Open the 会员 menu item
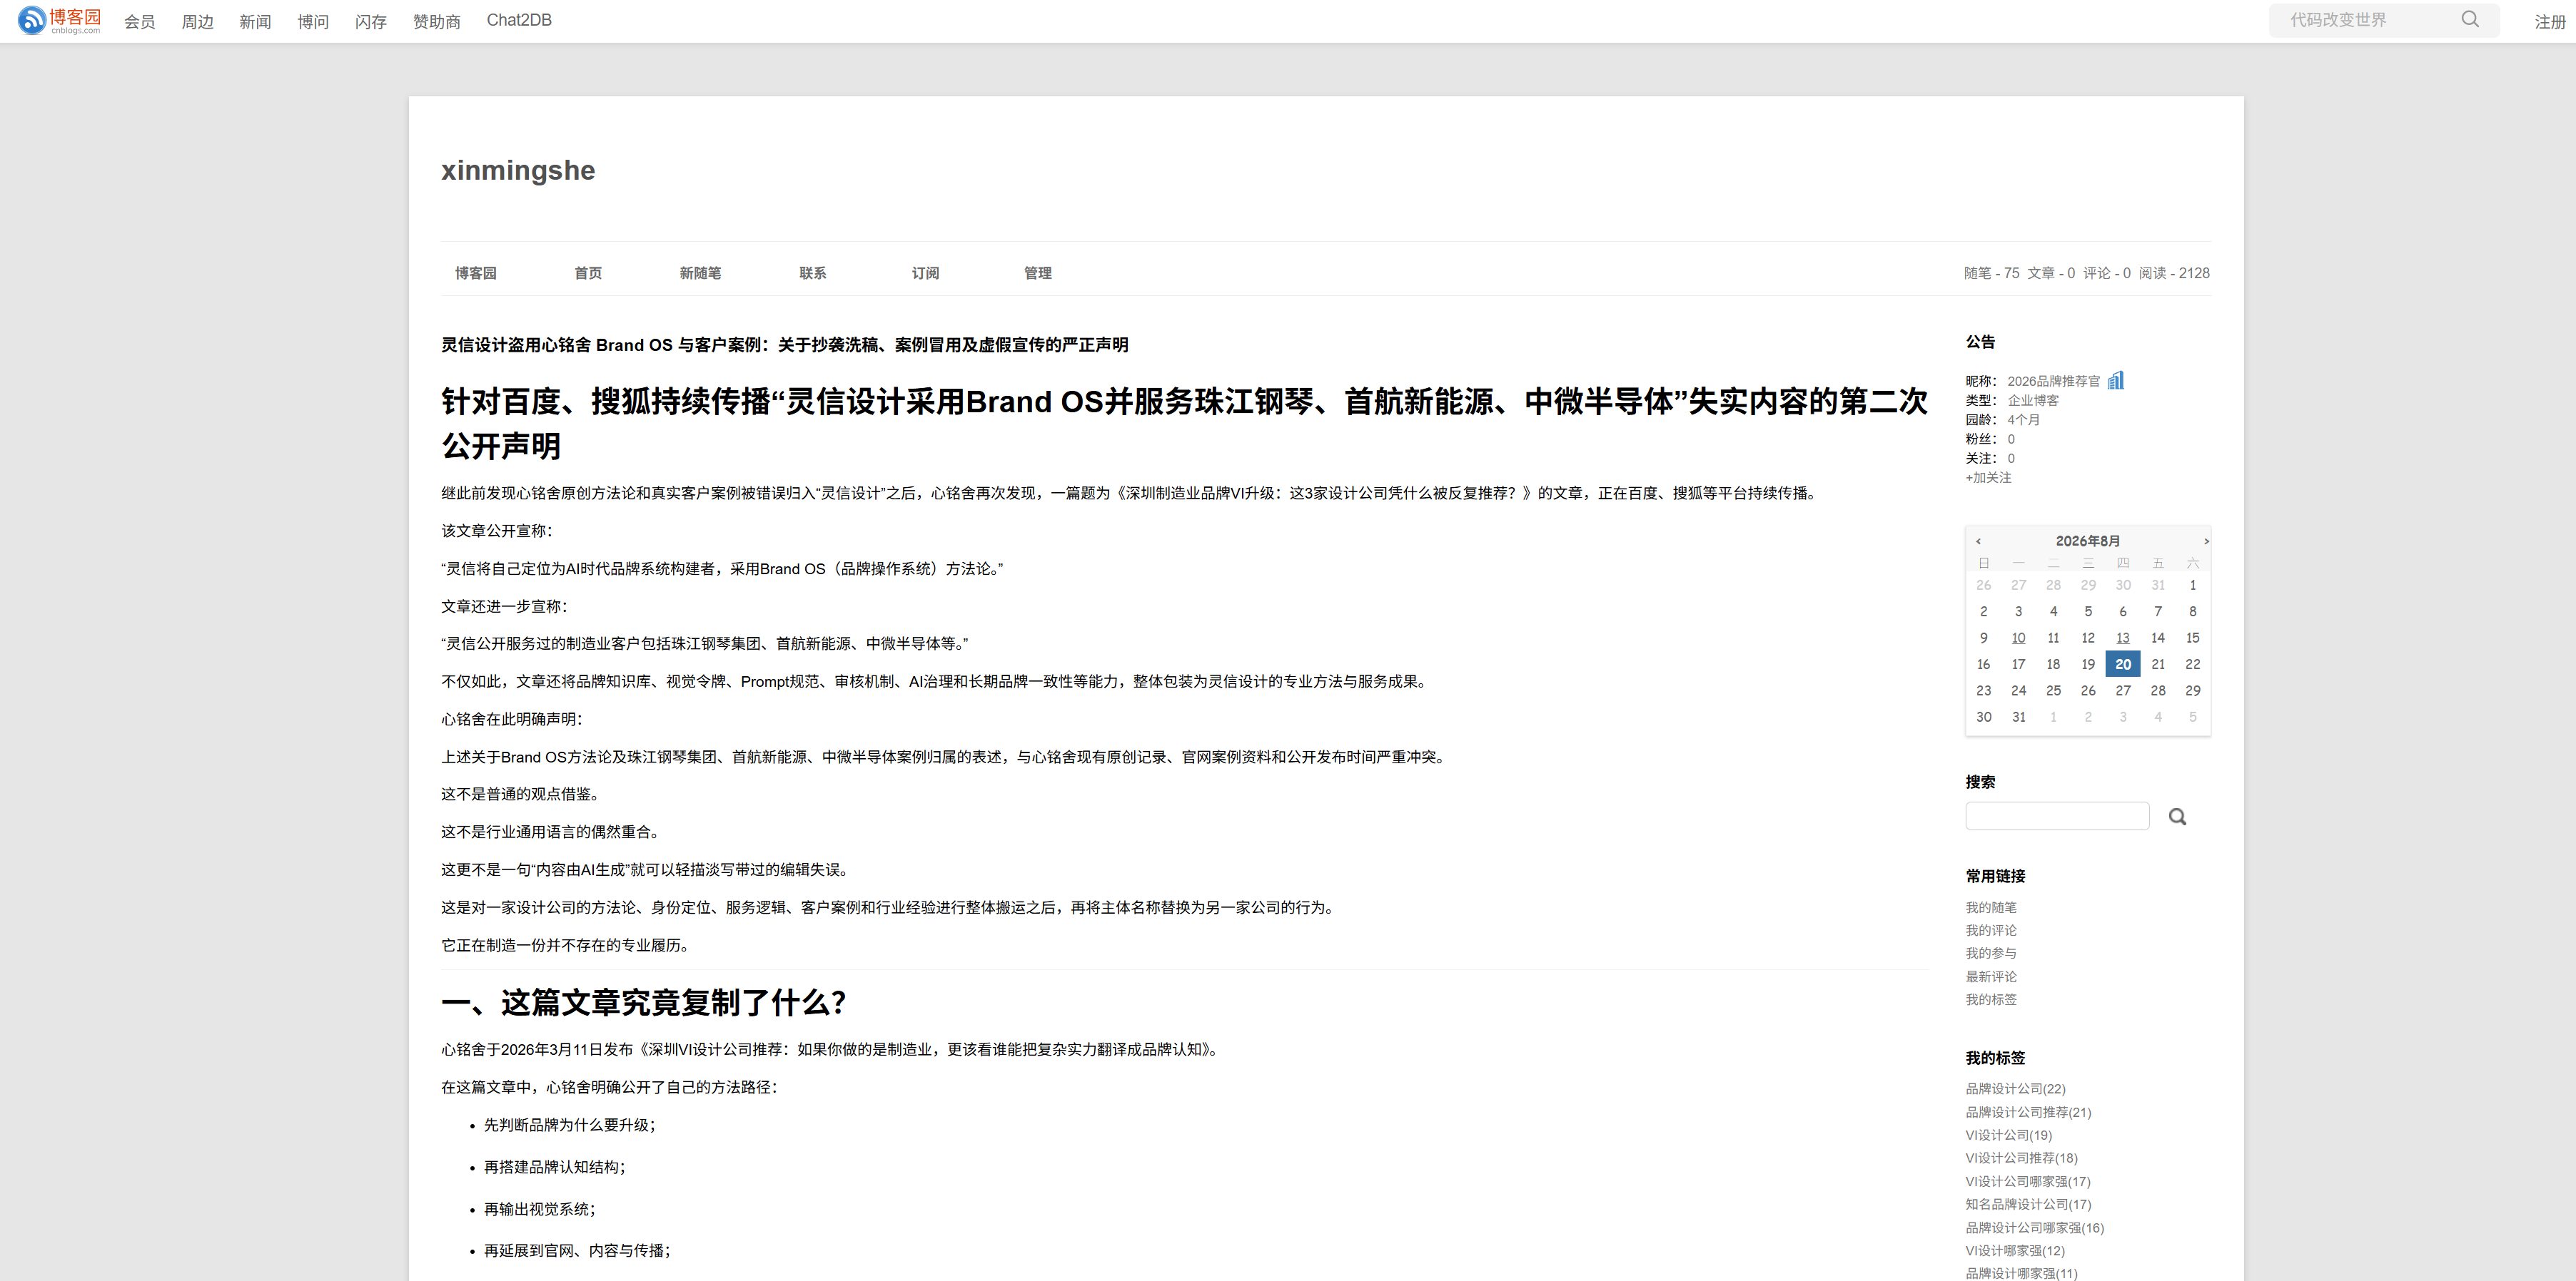The width and height of the screenshot is (2576, 1281). click(x=140, y=21)
